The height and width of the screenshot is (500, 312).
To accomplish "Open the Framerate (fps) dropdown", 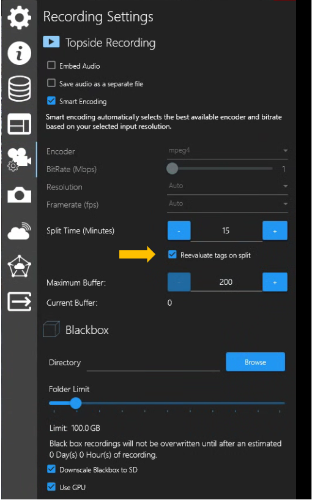I will pyautogui.click(x=228, y=204).
